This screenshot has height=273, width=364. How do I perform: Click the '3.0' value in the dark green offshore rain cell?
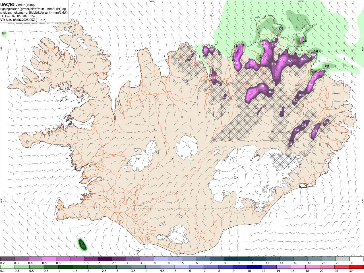click(x=82, y=244)
